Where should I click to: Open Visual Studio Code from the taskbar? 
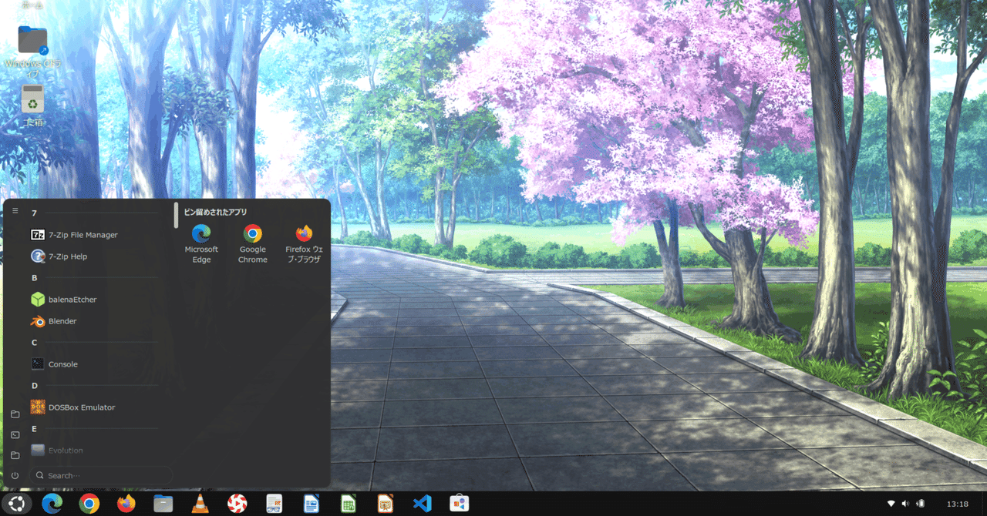click(x=422, y=503)
